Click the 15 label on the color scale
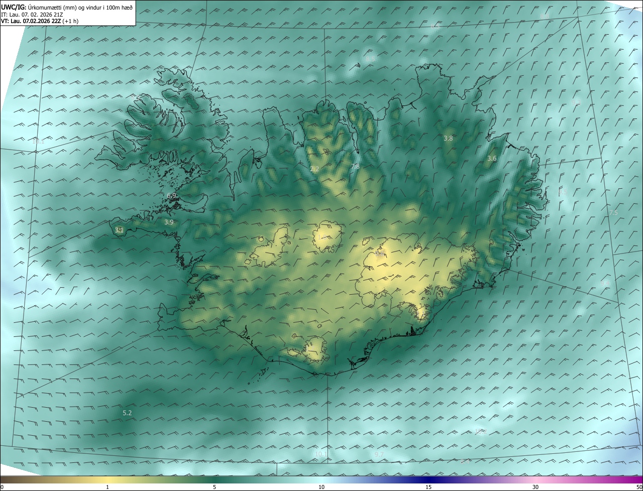Screen dimensions: 643x491 (x=428, y=487)
